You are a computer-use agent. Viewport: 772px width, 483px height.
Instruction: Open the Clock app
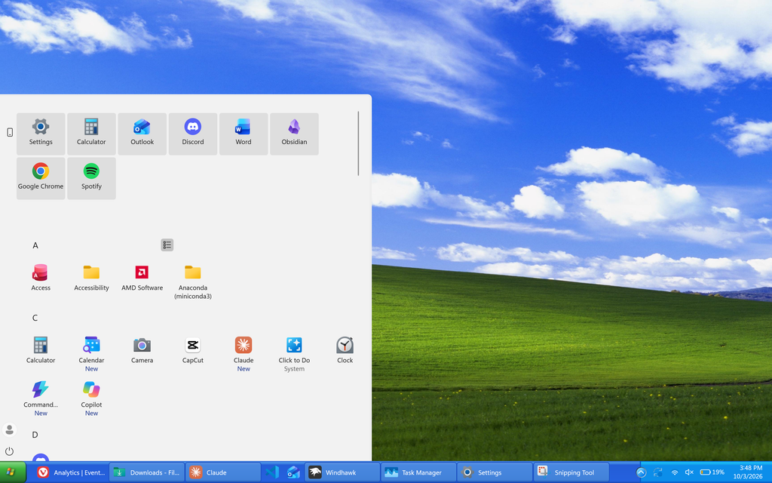(x=345, y=350)
